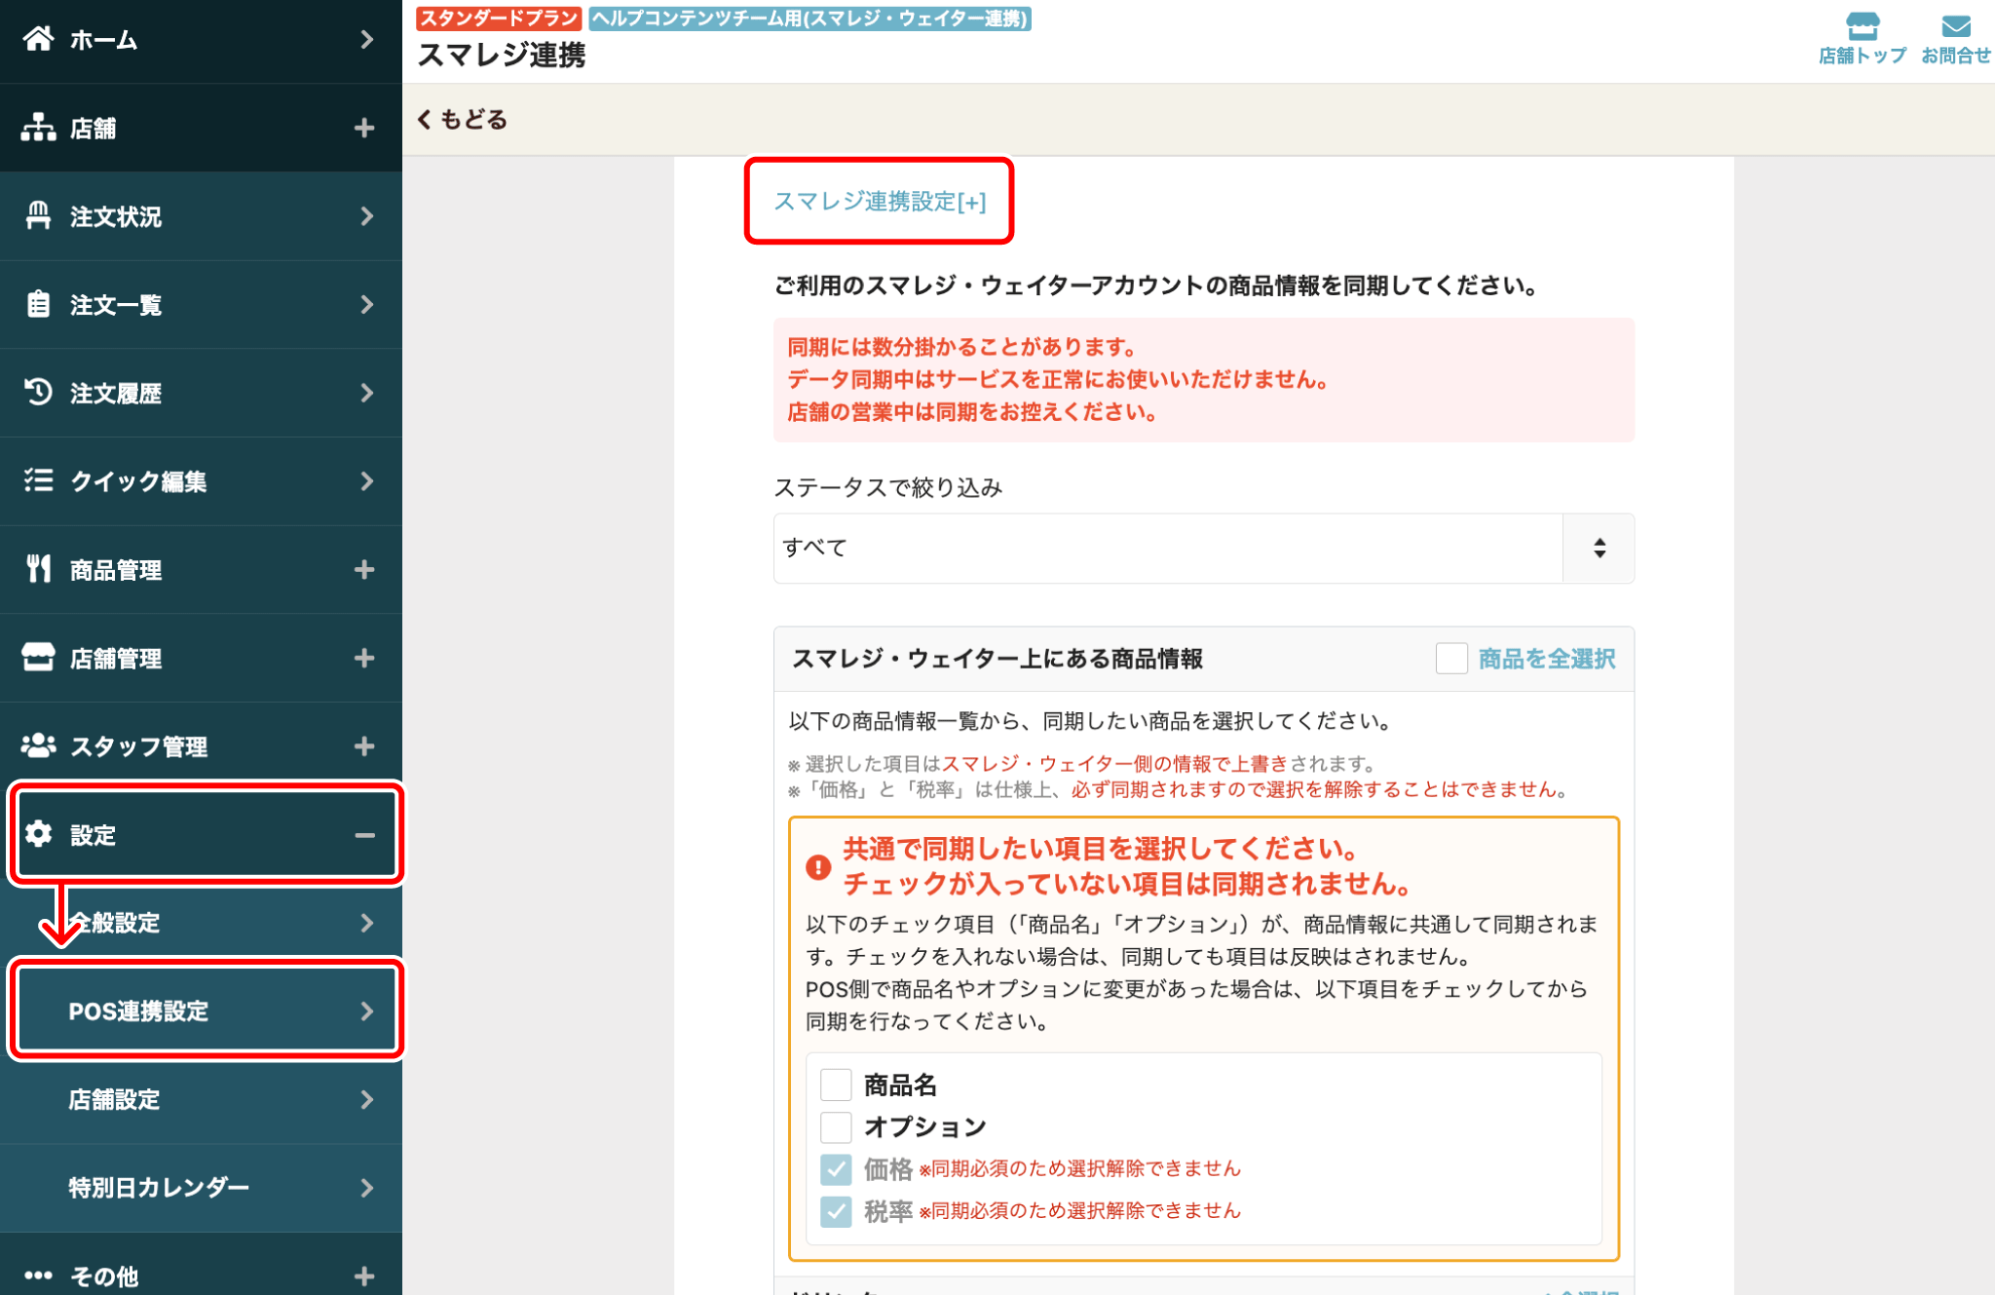
Task: Open the ステータスで絞り込み dropdown
Action: [x=1203, y=548]
